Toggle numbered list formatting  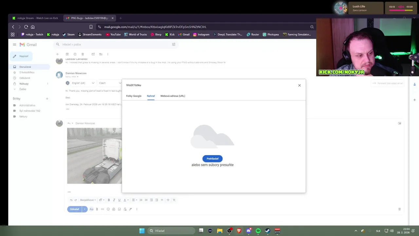tap(141, 200)
